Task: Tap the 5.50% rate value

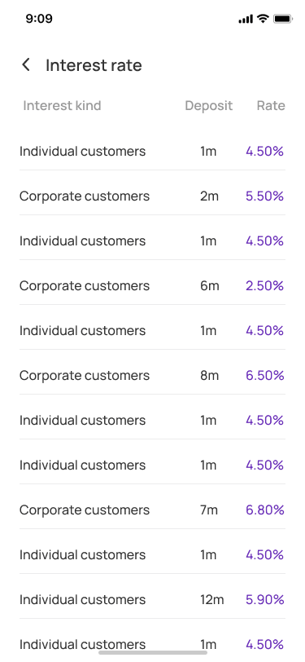Action: (x=264, y=196)
